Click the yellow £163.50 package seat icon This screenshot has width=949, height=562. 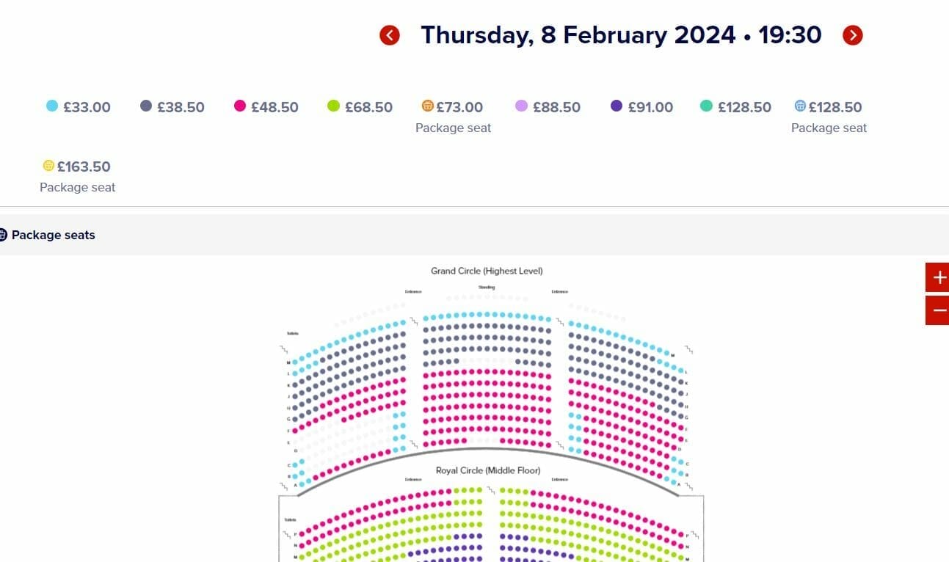coord(48,166)
